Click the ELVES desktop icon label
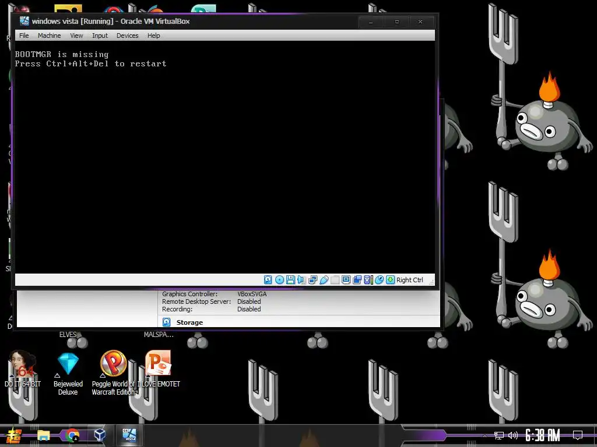Screen dimensions: 597x447 68,335
